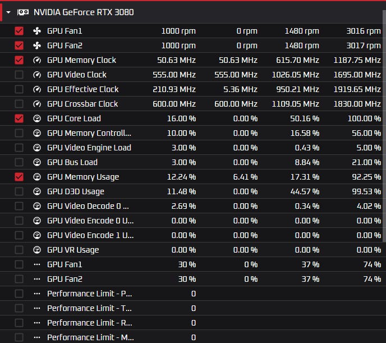386x343 pixels.
Task: Click the ellipsis icon for Performance Limit - P row
Action: click(37, 294)
